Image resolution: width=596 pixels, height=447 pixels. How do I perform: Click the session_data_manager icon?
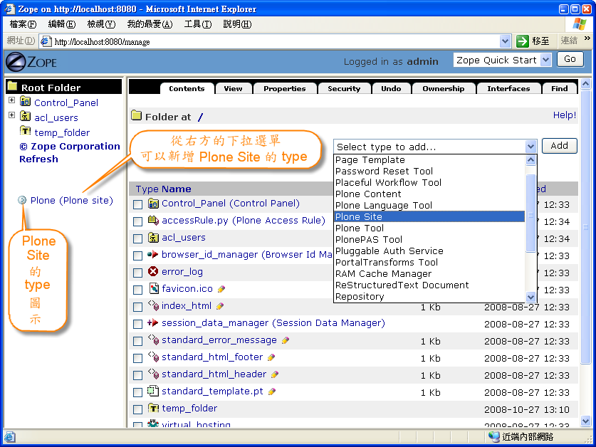click(153, 322)
